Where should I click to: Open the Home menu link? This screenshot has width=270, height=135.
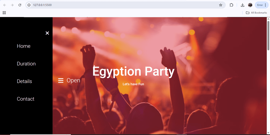click(23, 46)
